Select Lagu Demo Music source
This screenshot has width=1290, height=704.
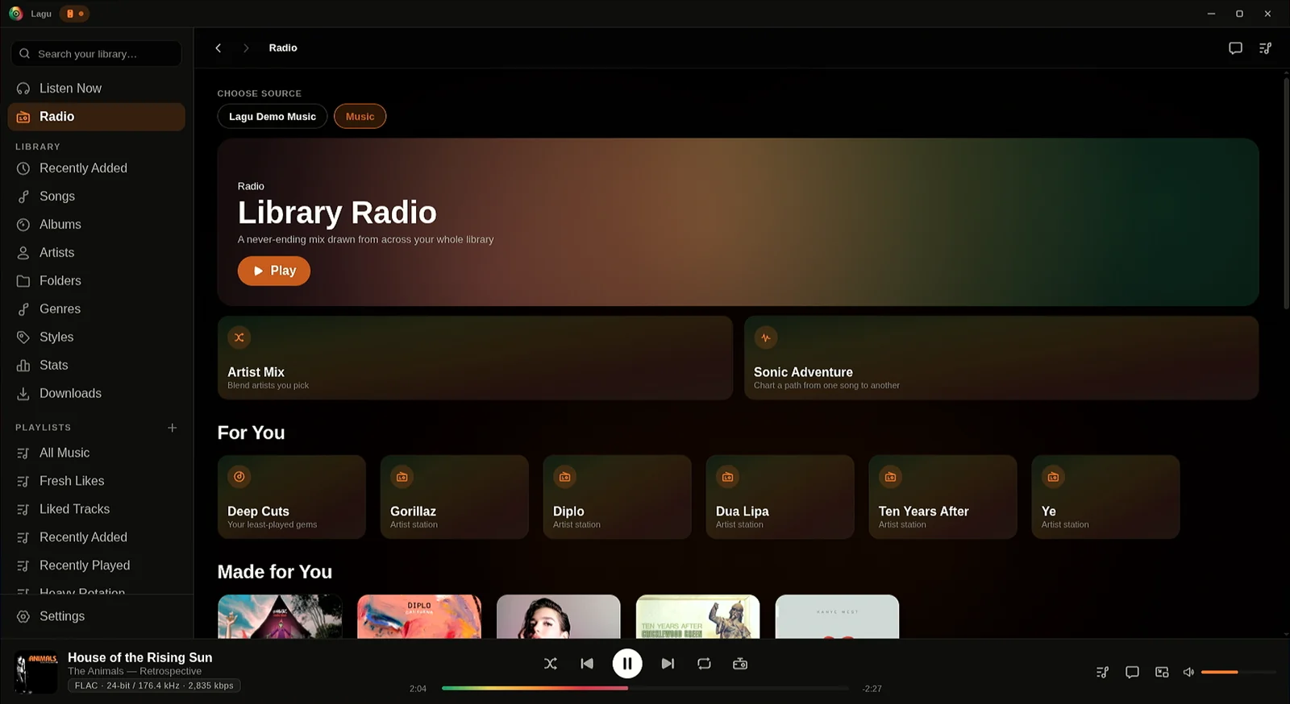[x=273, y=117]
